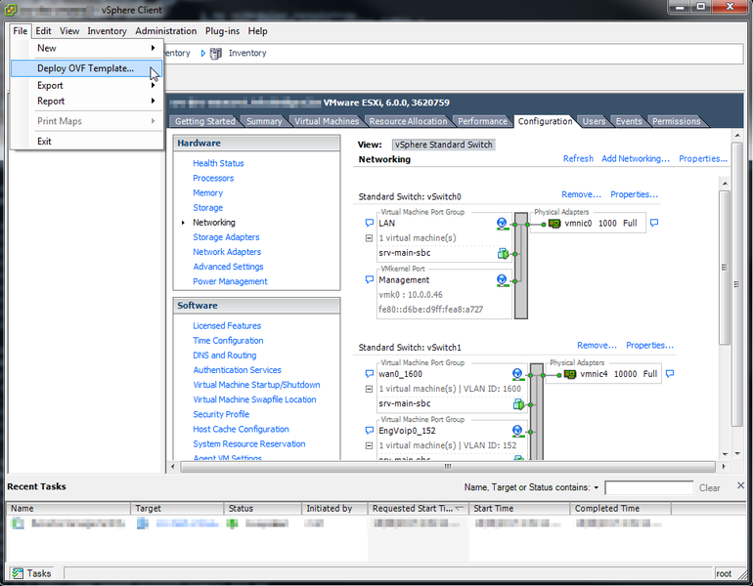753x586 pixels.
Task: Click the wan0_1600 port group globe icon
Action: [x=517, y=374]
